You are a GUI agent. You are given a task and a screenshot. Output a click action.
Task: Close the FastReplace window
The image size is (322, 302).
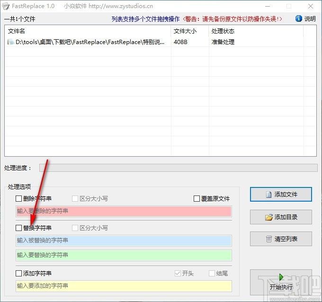point(311,6)
